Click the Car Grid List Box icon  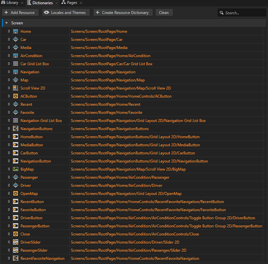pos(16,64)
